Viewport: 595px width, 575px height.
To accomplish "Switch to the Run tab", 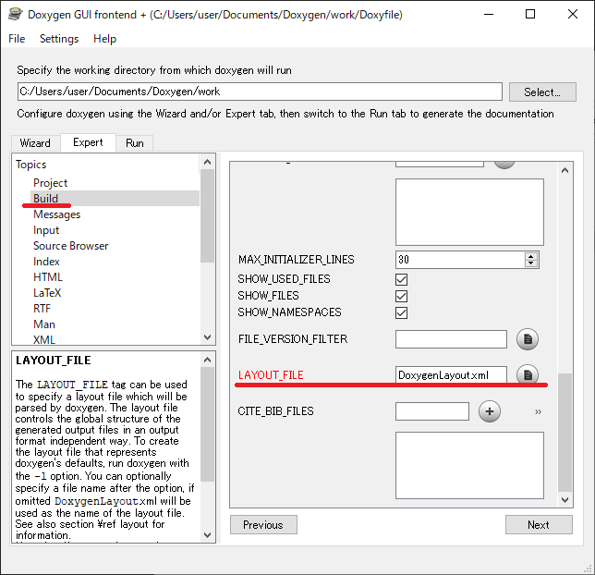I will tap(135, 143).
